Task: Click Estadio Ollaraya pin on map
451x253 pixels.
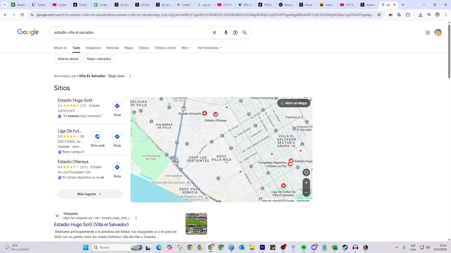Action: tap(216, 115)
